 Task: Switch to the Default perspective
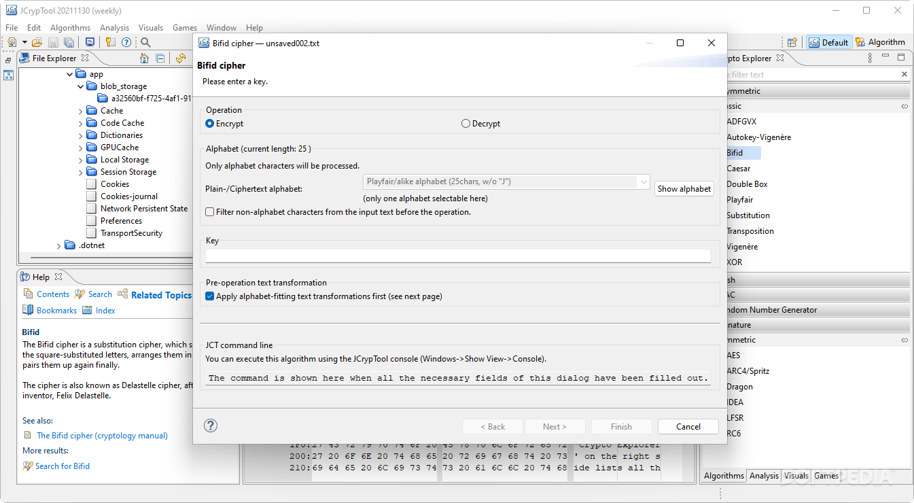click(828, 42)
